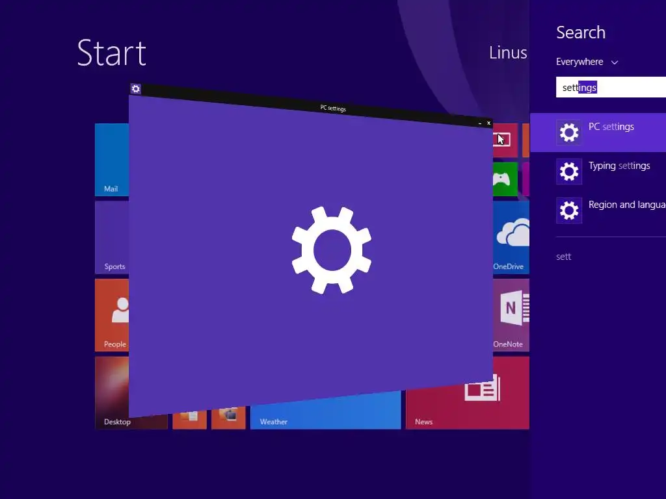The height and width of the screenshot is (499, 666).
Task: Click the Typing settings gear icon
Action: point(569,172)
